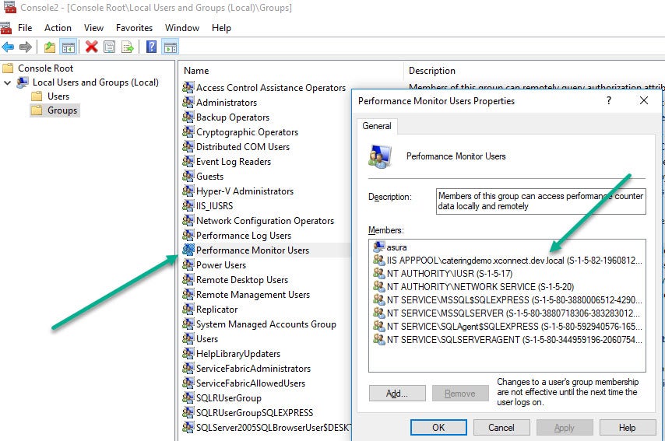Select Access Control Assistance Operators group
Screen dimensions: 665x441
coord(271,88)
